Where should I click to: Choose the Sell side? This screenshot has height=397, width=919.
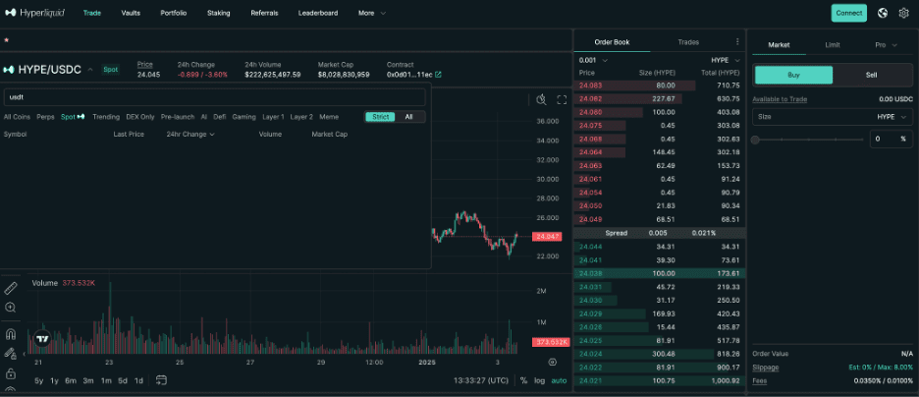coord(872,75)
